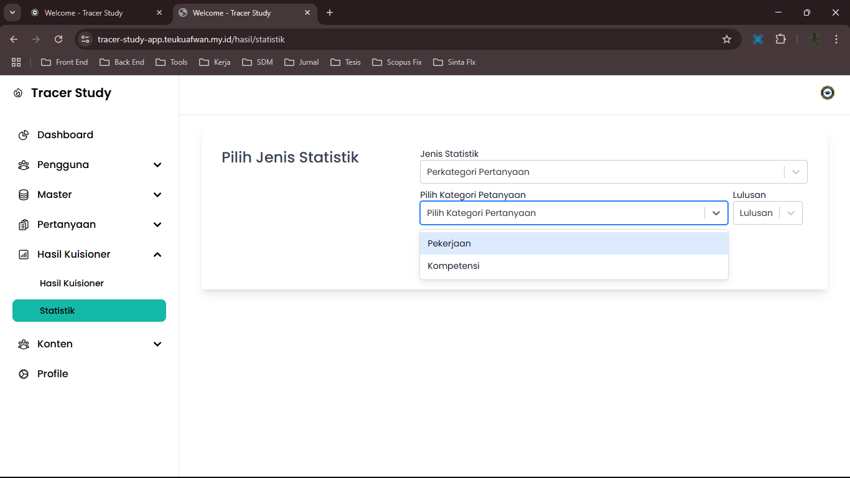Viewport: 850px width, 478px height.
Task: Click the Tracer Study logo icon
Action: tap(18, 93)
